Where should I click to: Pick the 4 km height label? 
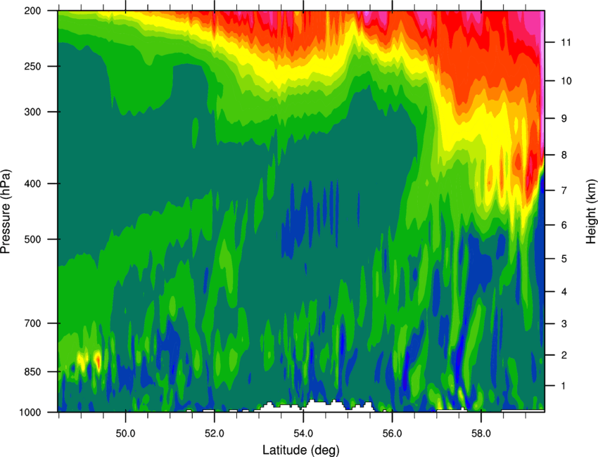click(x=564, y=292)
